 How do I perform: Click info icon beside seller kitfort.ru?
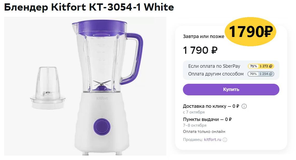pos(225,140)
